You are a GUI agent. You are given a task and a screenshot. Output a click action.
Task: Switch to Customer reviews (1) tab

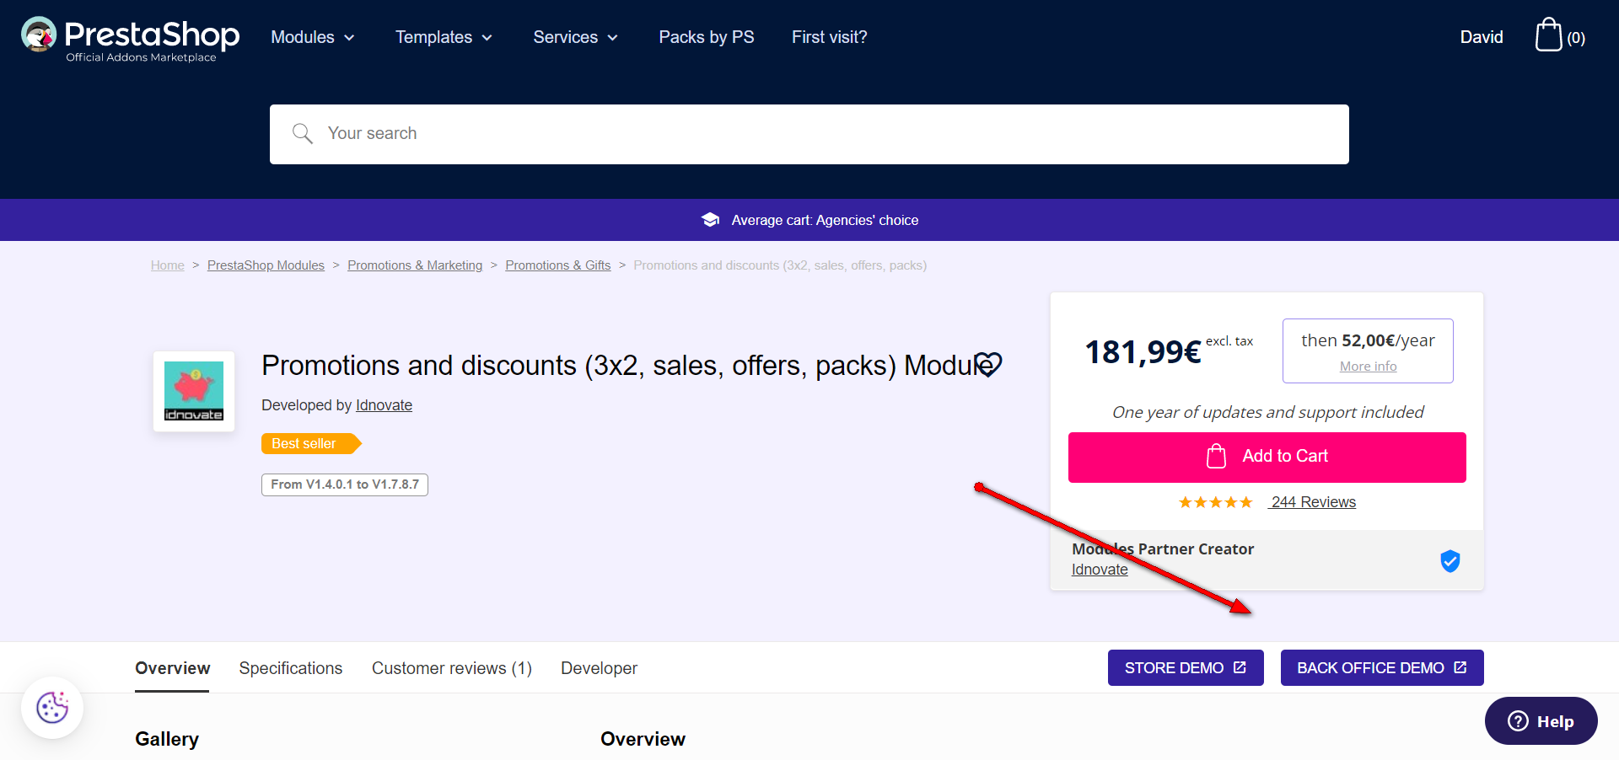(452, 669)
